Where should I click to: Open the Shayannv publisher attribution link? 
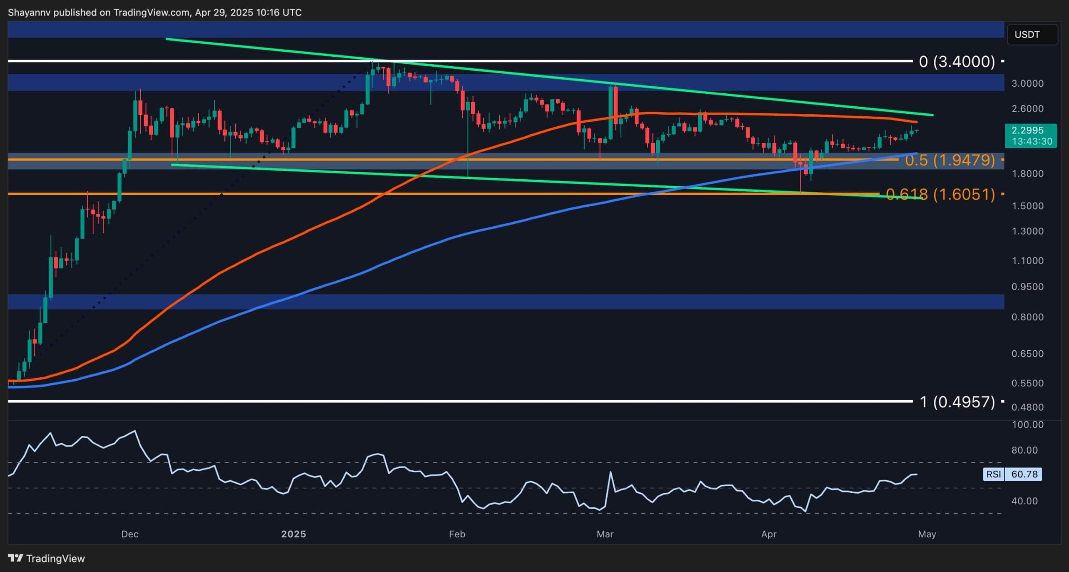(x=28, y=12)
